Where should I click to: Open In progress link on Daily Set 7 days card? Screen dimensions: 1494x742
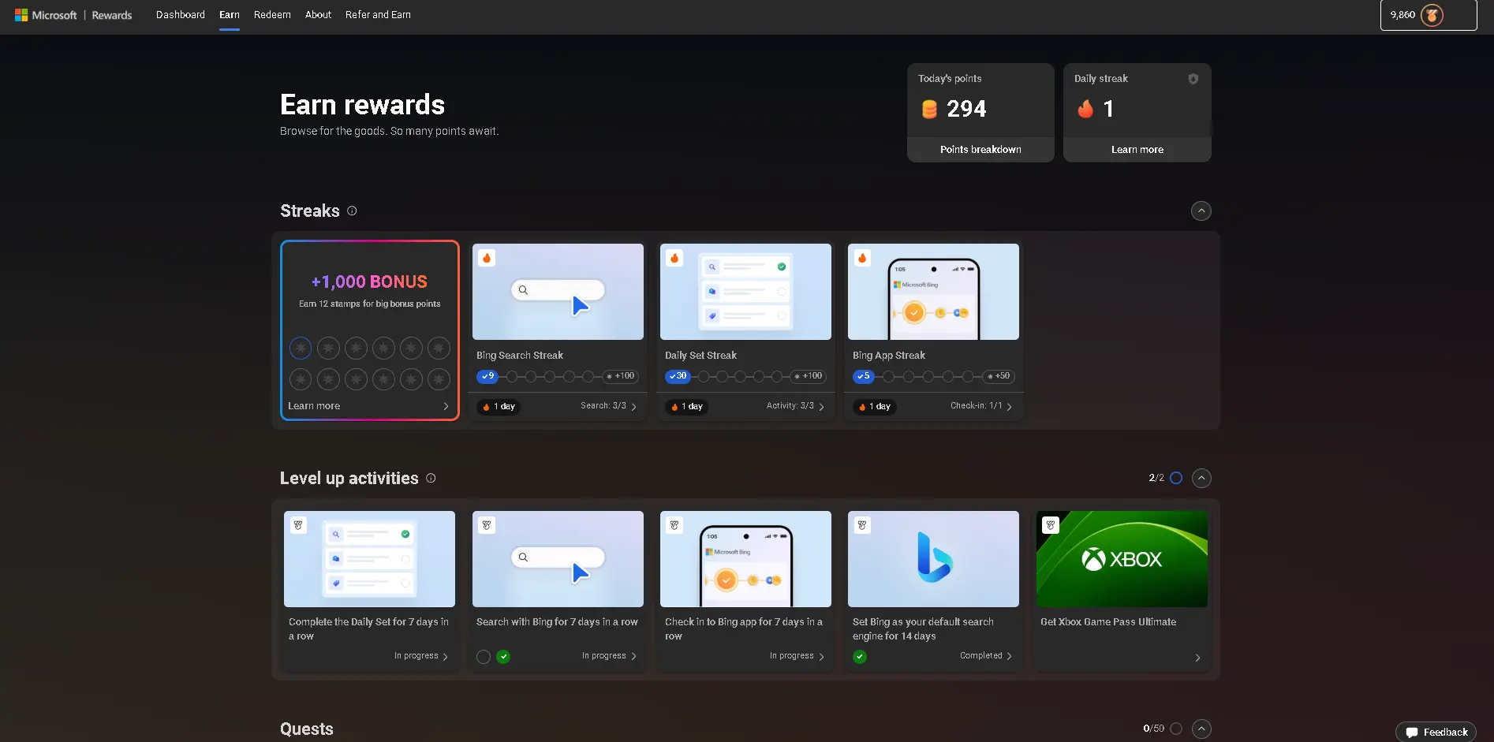click(x=421, y=656)
